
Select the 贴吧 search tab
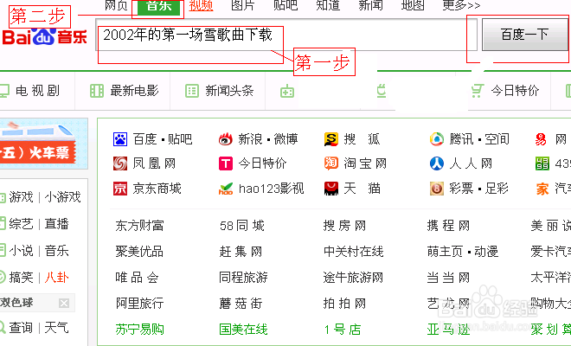[x=285, y=5]
